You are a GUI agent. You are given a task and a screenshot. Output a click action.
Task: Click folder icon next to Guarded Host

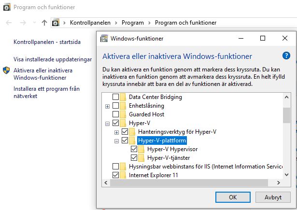(123, 114)
